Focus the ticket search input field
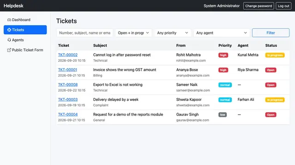 (85, 33)
